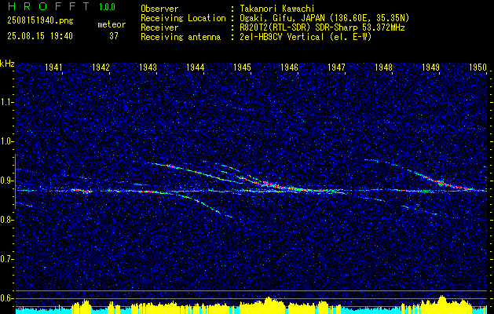The width and height of the screenshot is (494, 314).
Task: Click the 0.9 kHz axis label
Action: tap(6, 181)
